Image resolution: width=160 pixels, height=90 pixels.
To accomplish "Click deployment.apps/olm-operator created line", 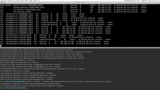I will [x=17, y=60].
